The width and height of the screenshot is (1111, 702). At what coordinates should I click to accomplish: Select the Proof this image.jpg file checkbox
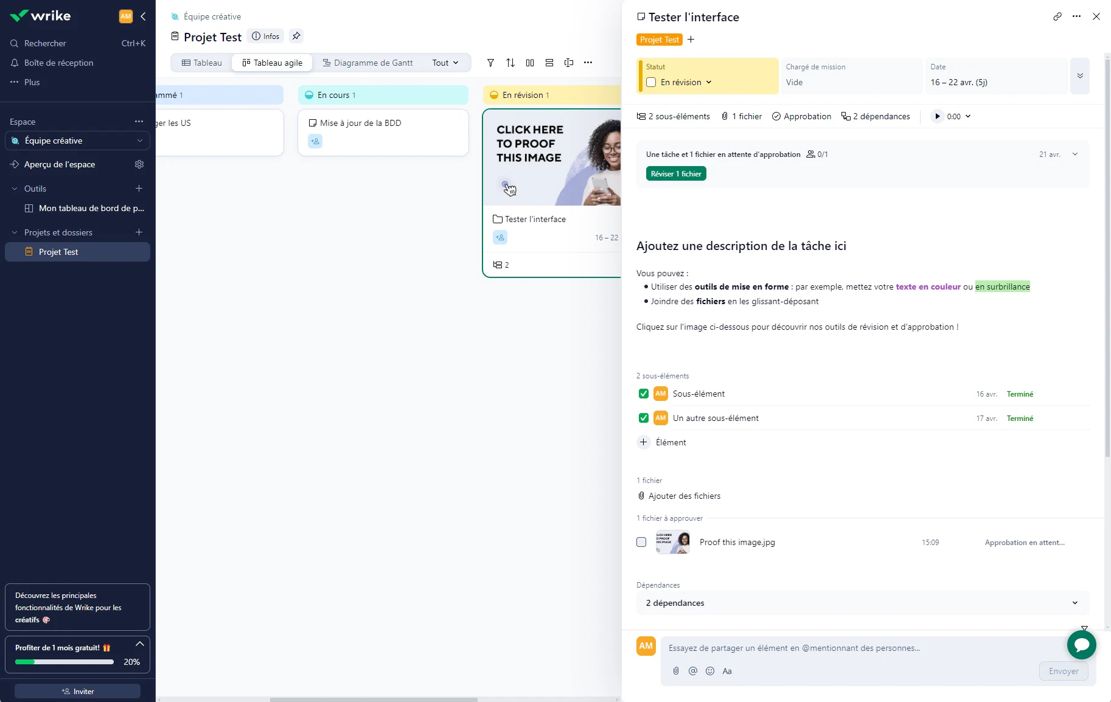pyautogui.click(x=641, y=542)
